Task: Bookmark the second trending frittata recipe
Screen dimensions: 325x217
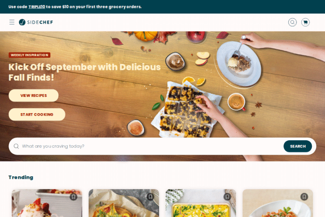Action: (150, 196)
